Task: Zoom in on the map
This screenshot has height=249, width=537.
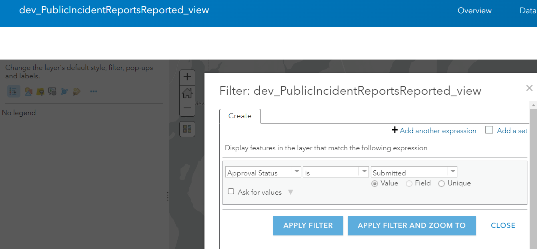Action: (x=187, y=77)
